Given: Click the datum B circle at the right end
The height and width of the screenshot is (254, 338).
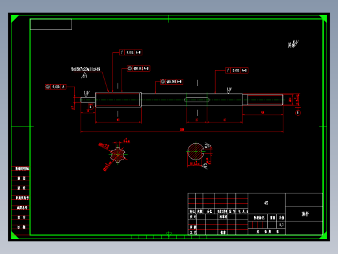Looking at the screenshot, I should coord(298,113).
